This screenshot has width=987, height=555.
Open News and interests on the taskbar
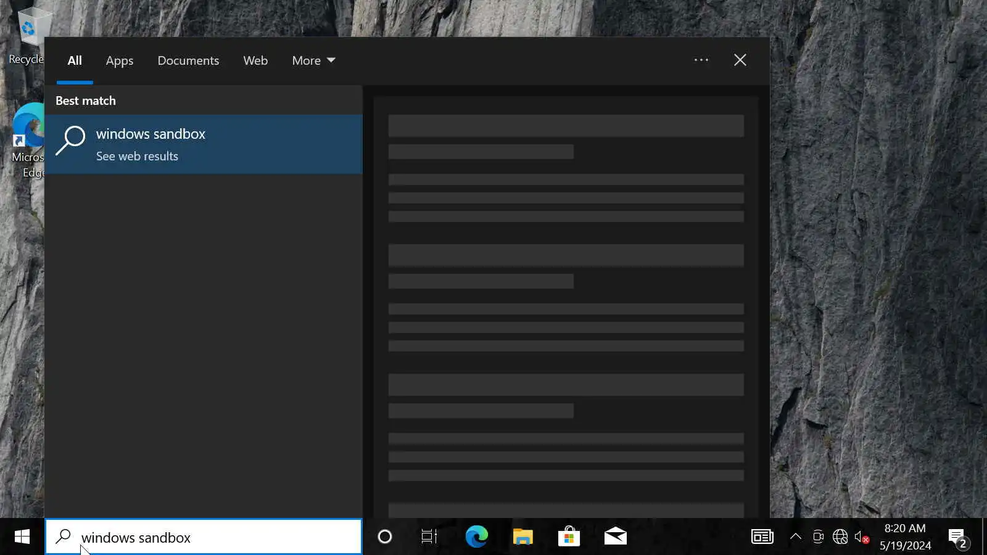(762, 537)
